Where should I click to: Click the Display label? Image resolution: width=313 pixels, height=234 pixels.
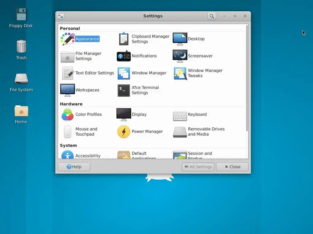139,115
